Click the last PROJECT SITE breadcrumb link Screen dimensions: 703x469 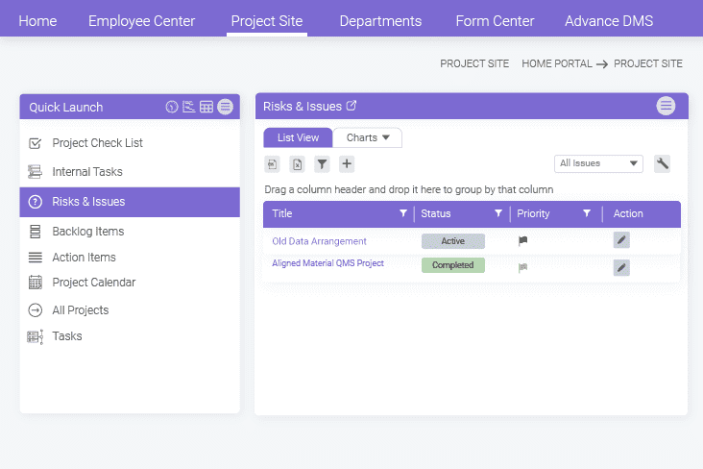pyautogui.click(x=648, y=63)
